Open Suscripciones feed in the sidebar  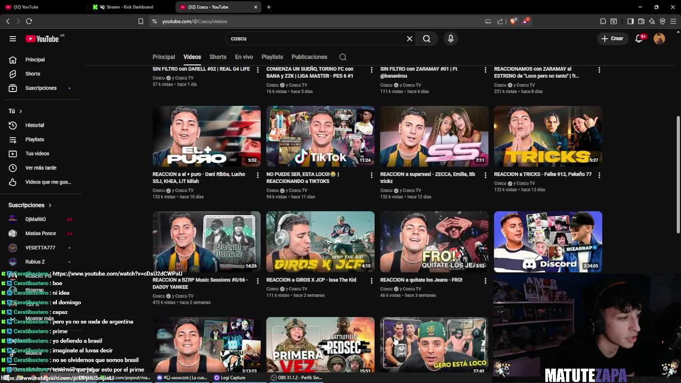pos(40,88)
